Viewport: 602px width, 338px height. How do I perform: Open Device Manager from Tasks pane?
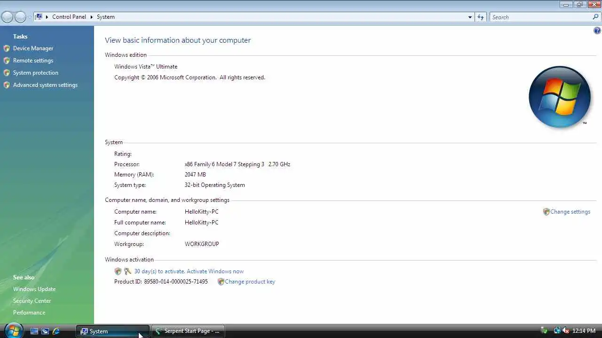(x=33, y=48)
